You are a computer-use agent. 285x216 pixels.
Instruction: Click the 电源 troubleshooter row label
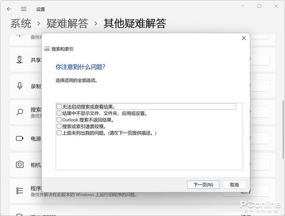point(36,138)
